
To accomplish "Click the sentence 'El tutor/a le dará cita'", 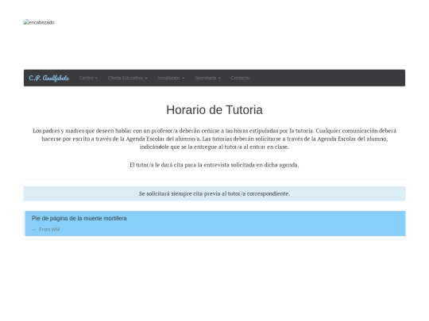I will click(x=214, y=165).
